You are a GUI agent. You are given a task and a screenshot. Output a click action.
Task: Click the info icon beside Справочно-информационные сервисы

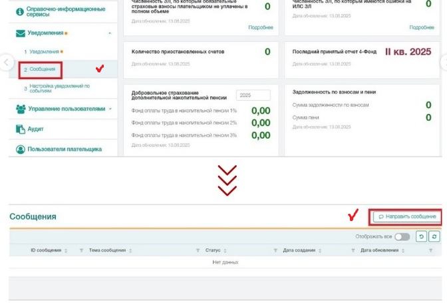[x=19, y=11]
